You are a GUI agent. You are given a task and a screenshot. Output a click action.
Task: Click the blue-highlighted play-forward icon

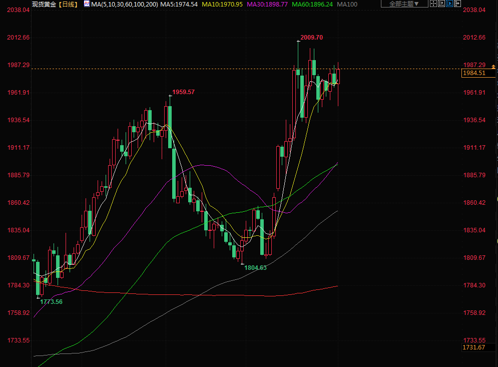tap(449, 4)
